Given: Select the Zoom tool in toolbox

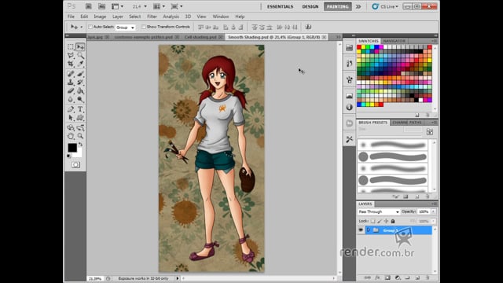Looking at the screenshot, I should pos(80,136).
